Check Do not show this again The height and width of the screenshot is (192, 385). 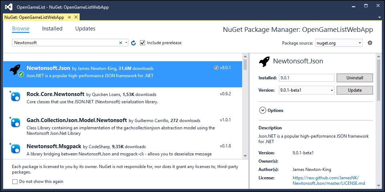(x=15, y=181)
